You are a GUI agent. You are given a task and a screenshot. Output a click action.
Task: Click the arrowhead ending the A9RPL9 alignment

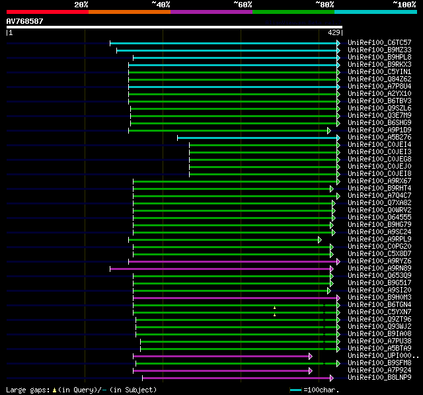pyautogui.click(x=320, y=240)
